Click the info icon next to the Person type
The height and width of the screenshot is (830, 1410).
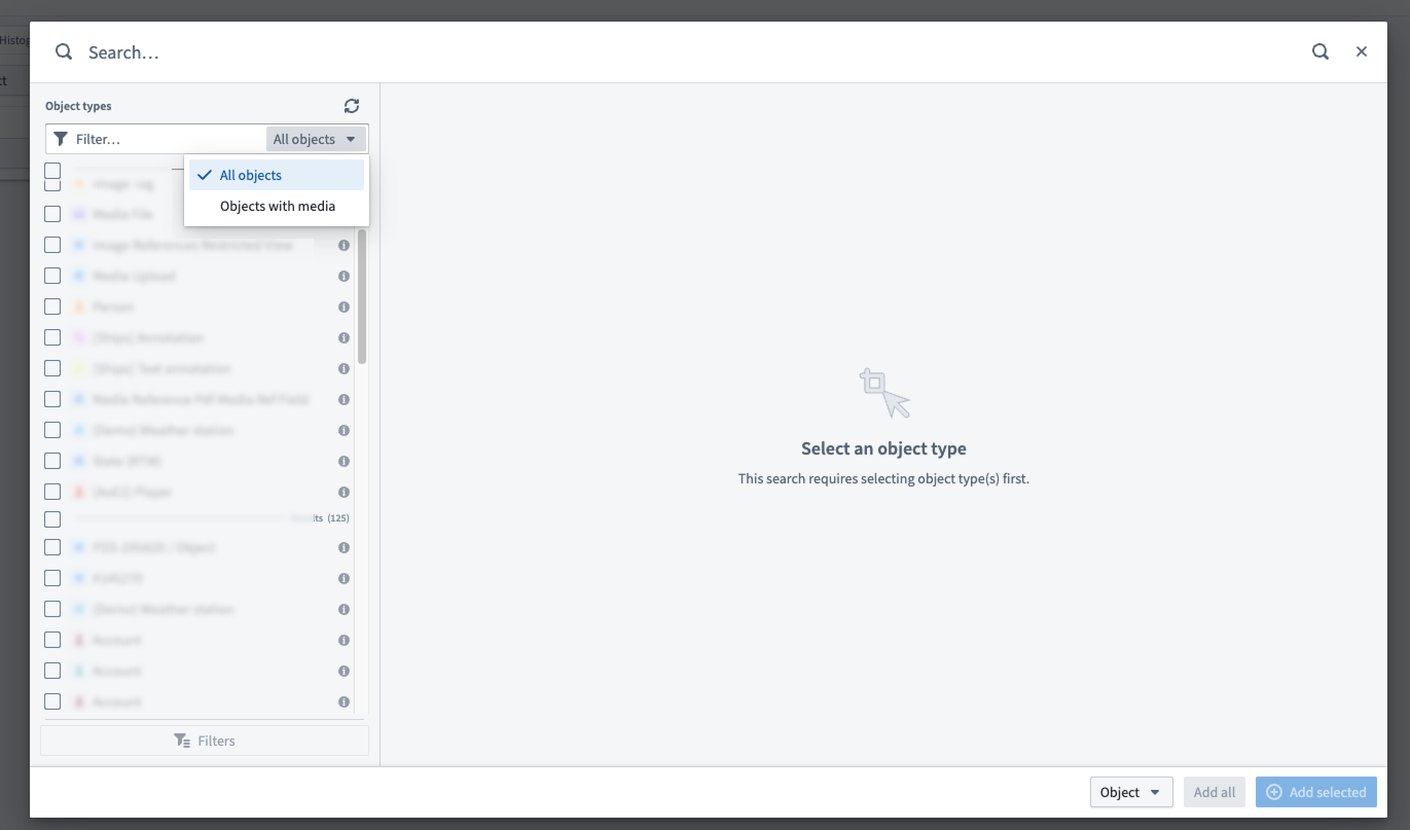point(344,306)
